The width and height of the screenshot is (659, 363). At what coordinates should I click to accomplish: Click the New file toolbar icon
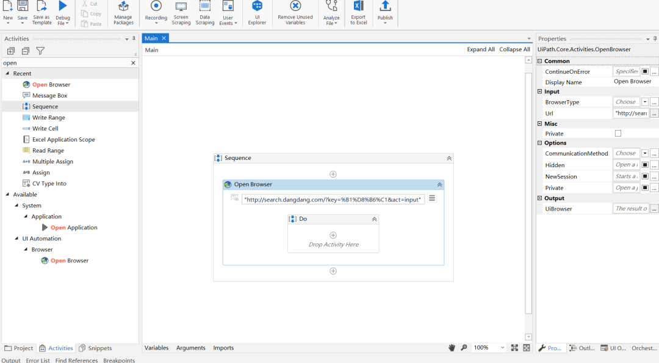click(8, 6)
